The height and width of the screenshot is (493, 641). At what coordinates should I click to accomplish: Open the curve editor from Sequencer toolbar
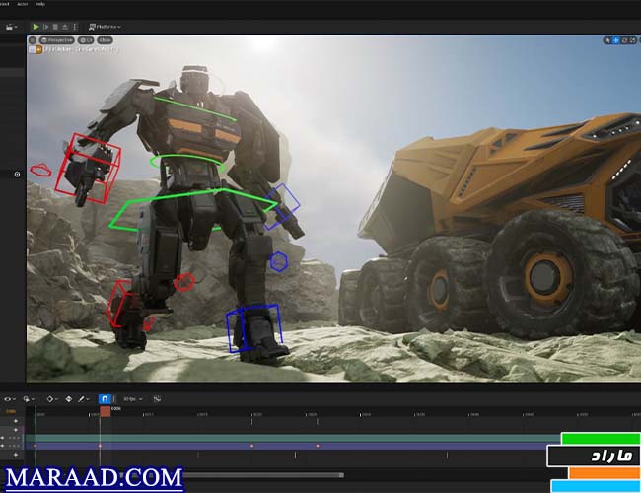coord(157,399)
